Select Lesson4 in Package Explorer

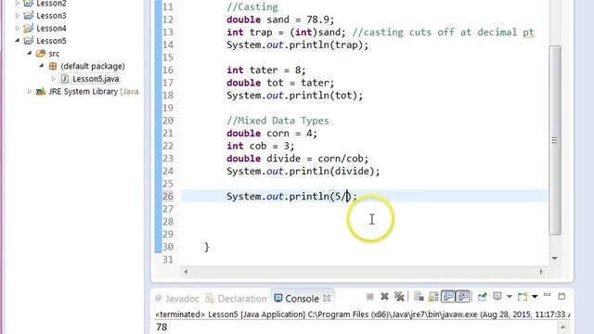[x=51, y=28]
